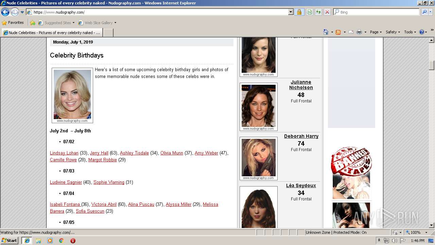This screenshot has height=245, width=435.
Task: Expand the Print options dropdown arrow
Action: (x=365, y=32)
